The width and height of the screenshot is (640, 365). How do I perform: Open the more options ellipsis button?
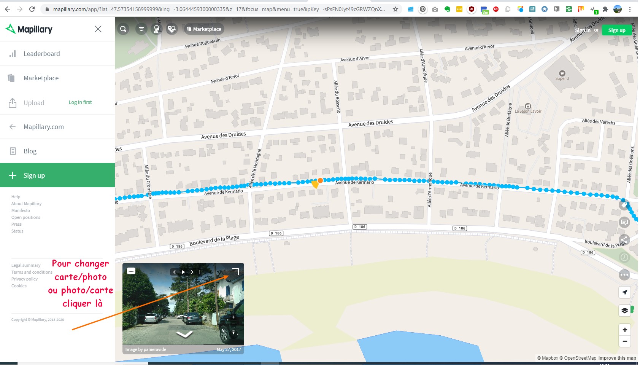point(624,275)
